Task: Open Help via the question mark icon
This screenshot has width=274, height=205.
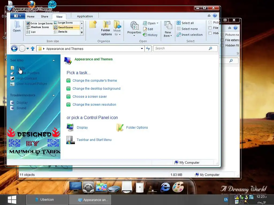Action: coord(215,15)
